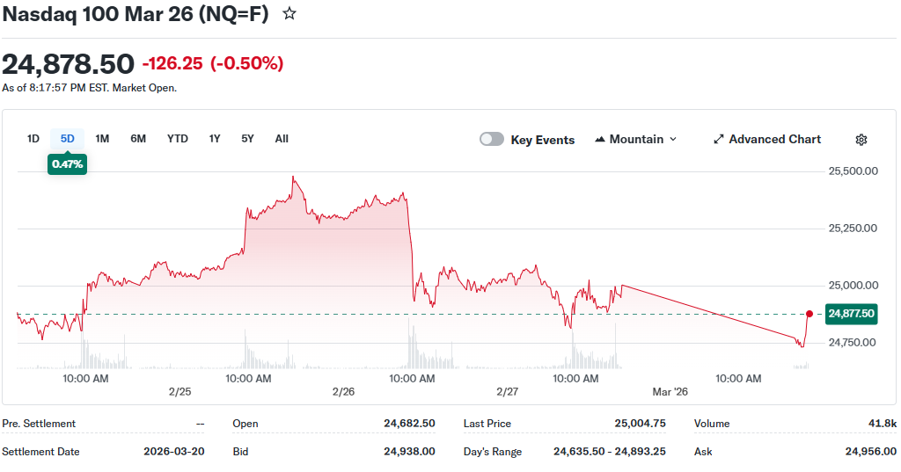The image size is (901, 472).
Task: Select the 1Y range tab
Action: click(x=215, y=139)
